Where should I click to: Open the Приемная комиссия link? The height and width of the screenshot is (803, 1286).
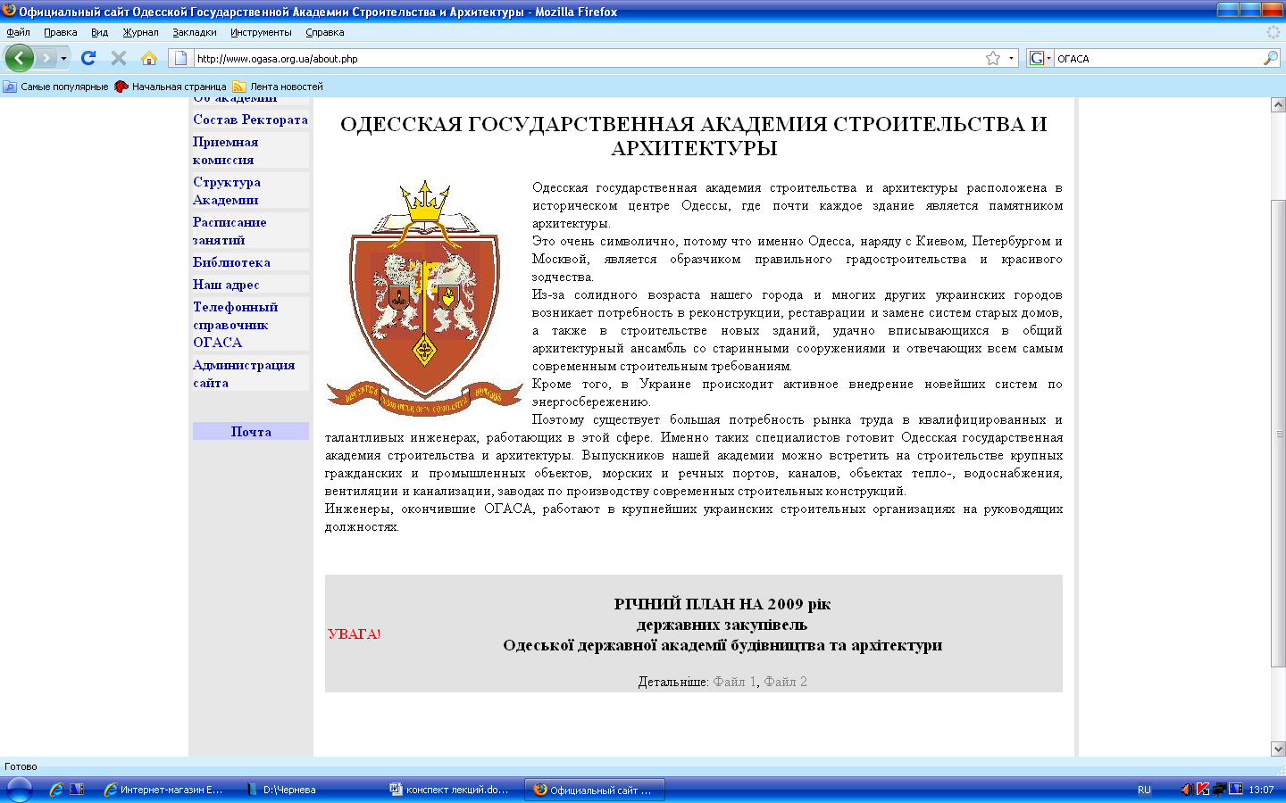225,151
